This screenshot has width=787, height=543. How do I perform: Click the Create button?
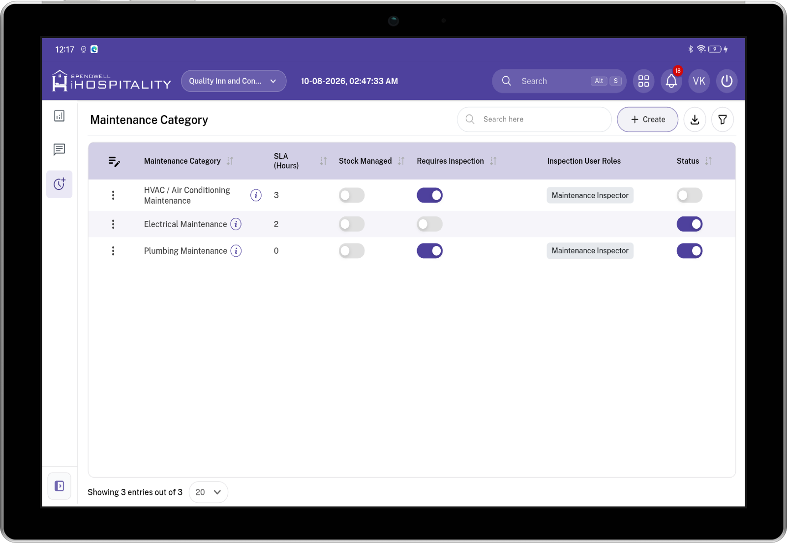point(648,120)
